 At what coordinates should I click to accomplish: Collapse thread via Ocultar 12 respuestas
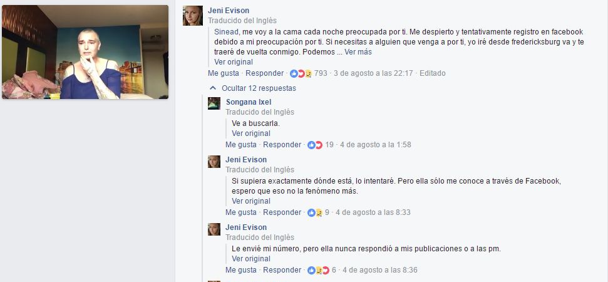259,88
